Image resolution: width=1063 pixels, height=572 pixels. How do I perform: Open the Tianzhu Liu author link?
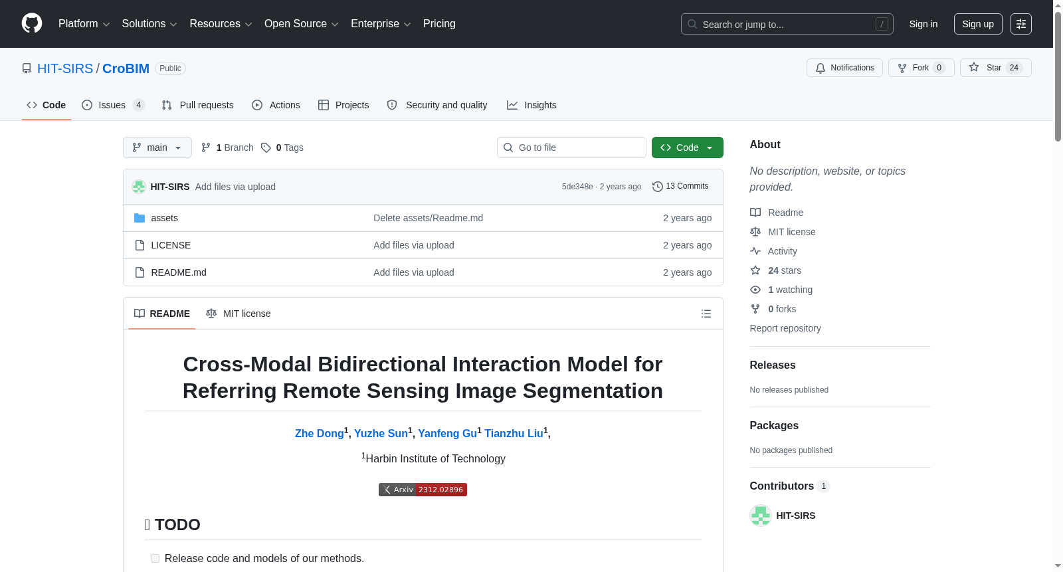tap(514, 433)
